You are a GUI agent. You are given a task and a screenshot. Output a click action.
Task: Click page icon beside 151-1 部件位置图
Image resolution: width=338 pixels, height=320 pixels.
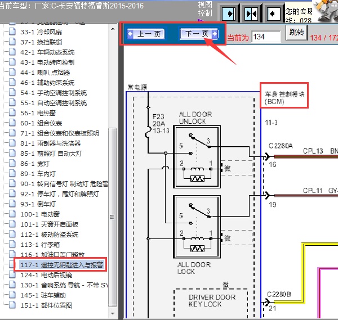pos(12,305)
